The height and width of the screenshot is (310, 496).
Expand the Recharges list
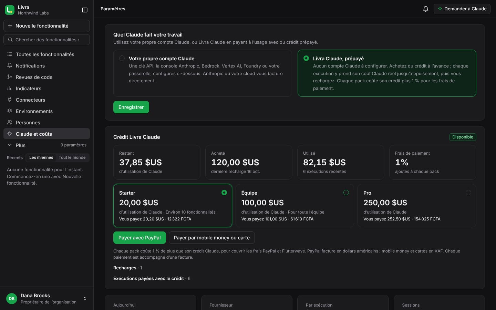[x=128, y=268]
